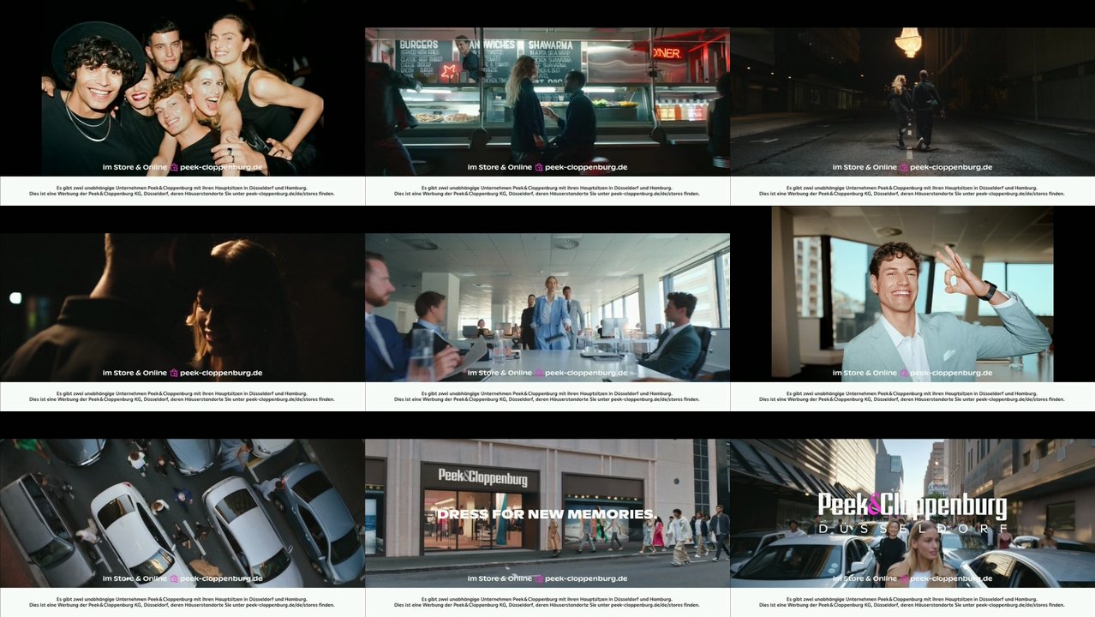Click the legal disclaimer below the storefront frame
1095x617 pixels.
[x=547, y=602]
